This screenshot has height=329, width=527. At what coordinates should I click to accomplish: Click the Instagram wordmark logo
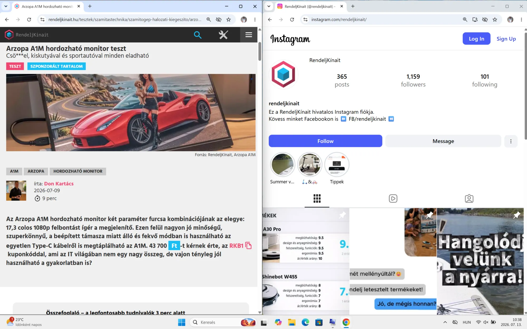point(290,39)
